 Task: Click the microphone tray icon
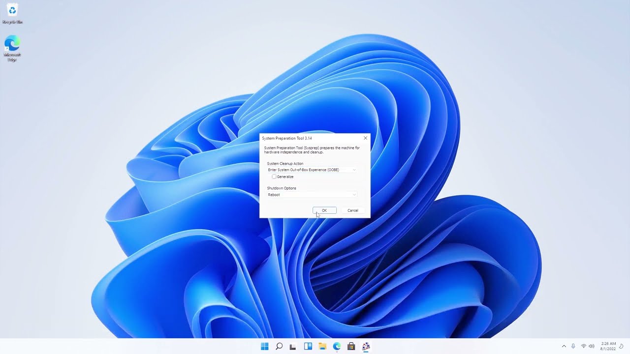573,346
